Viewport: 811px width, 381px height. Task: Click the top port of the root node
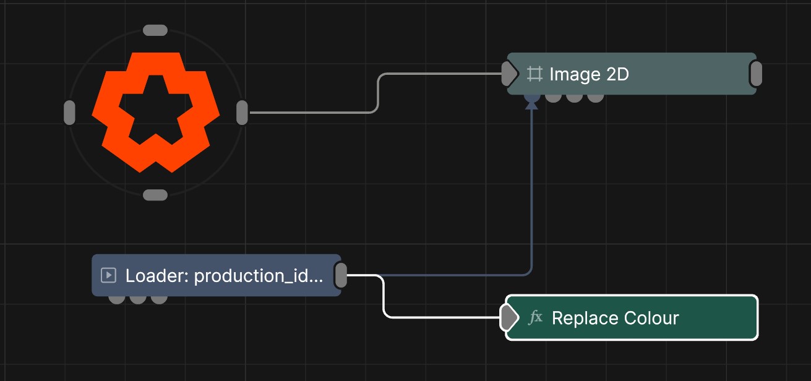coord(155,30)
